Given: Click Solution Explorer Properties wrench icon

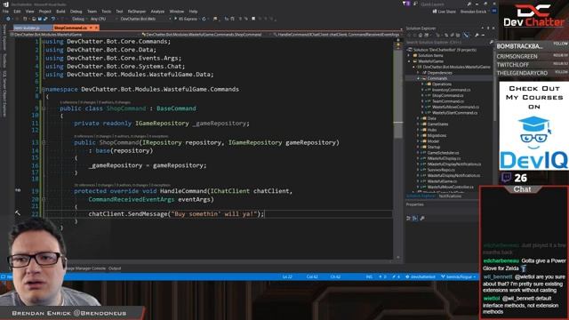Looking at the screenshot, I should [477, 36].
